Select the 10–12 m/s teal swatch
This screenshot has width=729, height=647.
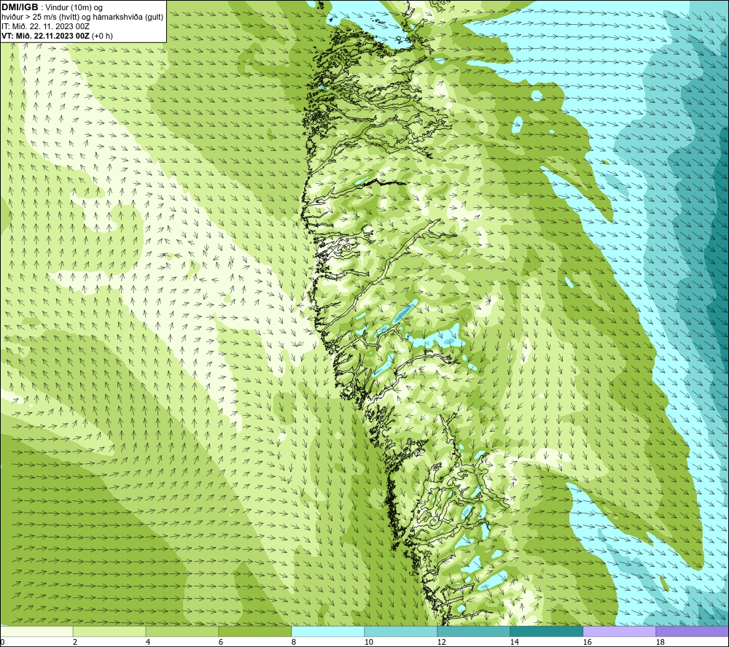[401, 632]
